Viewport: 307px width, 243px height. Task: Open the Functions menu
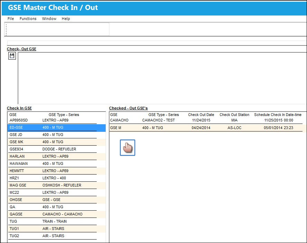pos(28,19)
